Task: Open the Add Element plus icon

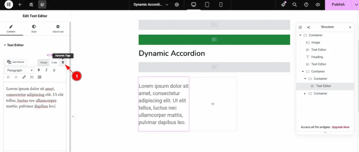Action: pos(20,5)
